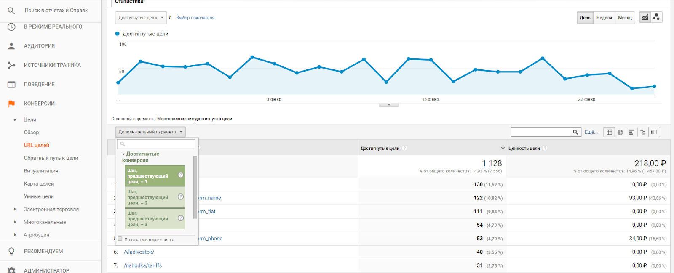Click the Conversions orange flag icon

coord(11,103)
